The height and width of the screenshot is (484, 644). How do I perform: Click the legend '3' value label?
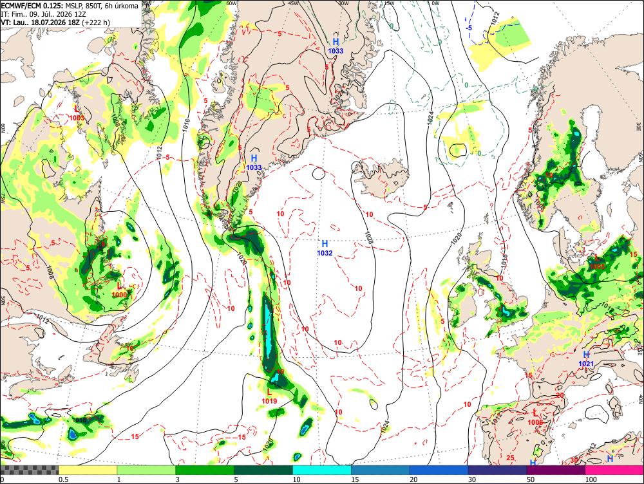(178, 479)
